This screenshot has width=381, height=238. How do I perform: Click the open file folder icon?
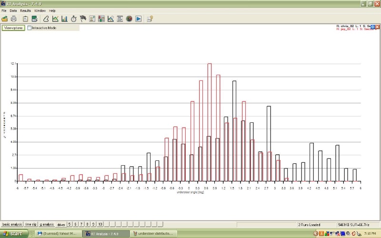[5, 19]
